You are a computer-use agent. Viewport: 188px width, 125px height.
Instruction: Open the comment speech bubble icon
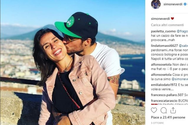click(x=164, y=110)
